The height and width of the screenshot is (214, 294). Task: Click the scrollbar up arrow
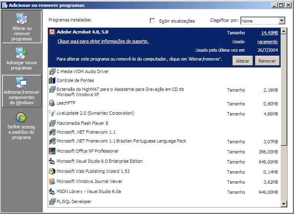coord(284,31)
